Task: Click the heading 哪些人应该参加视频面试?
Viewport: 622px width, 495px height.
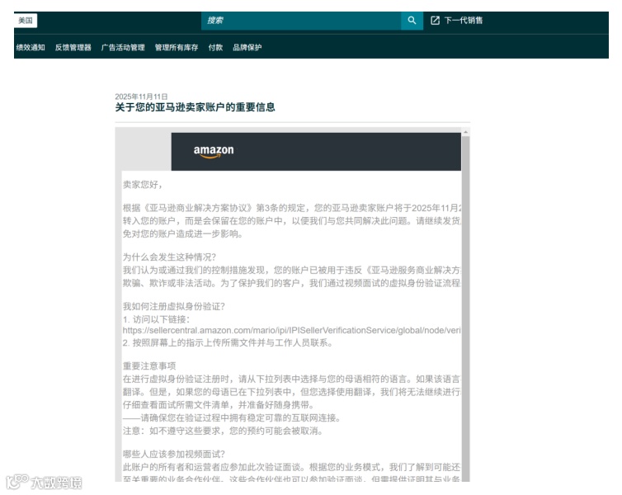Action: 174,454
